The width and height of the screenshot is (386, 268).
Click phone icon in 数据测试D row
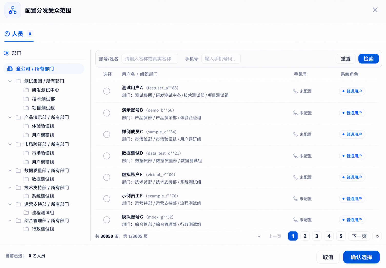click(296, 156)
